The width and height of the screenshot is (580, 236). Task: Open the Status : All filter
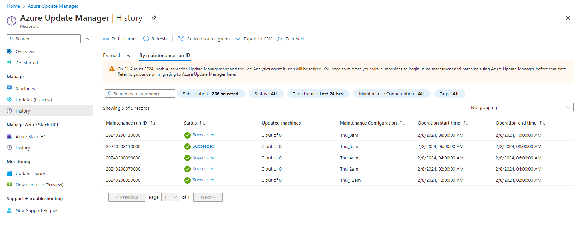point(266,94)
